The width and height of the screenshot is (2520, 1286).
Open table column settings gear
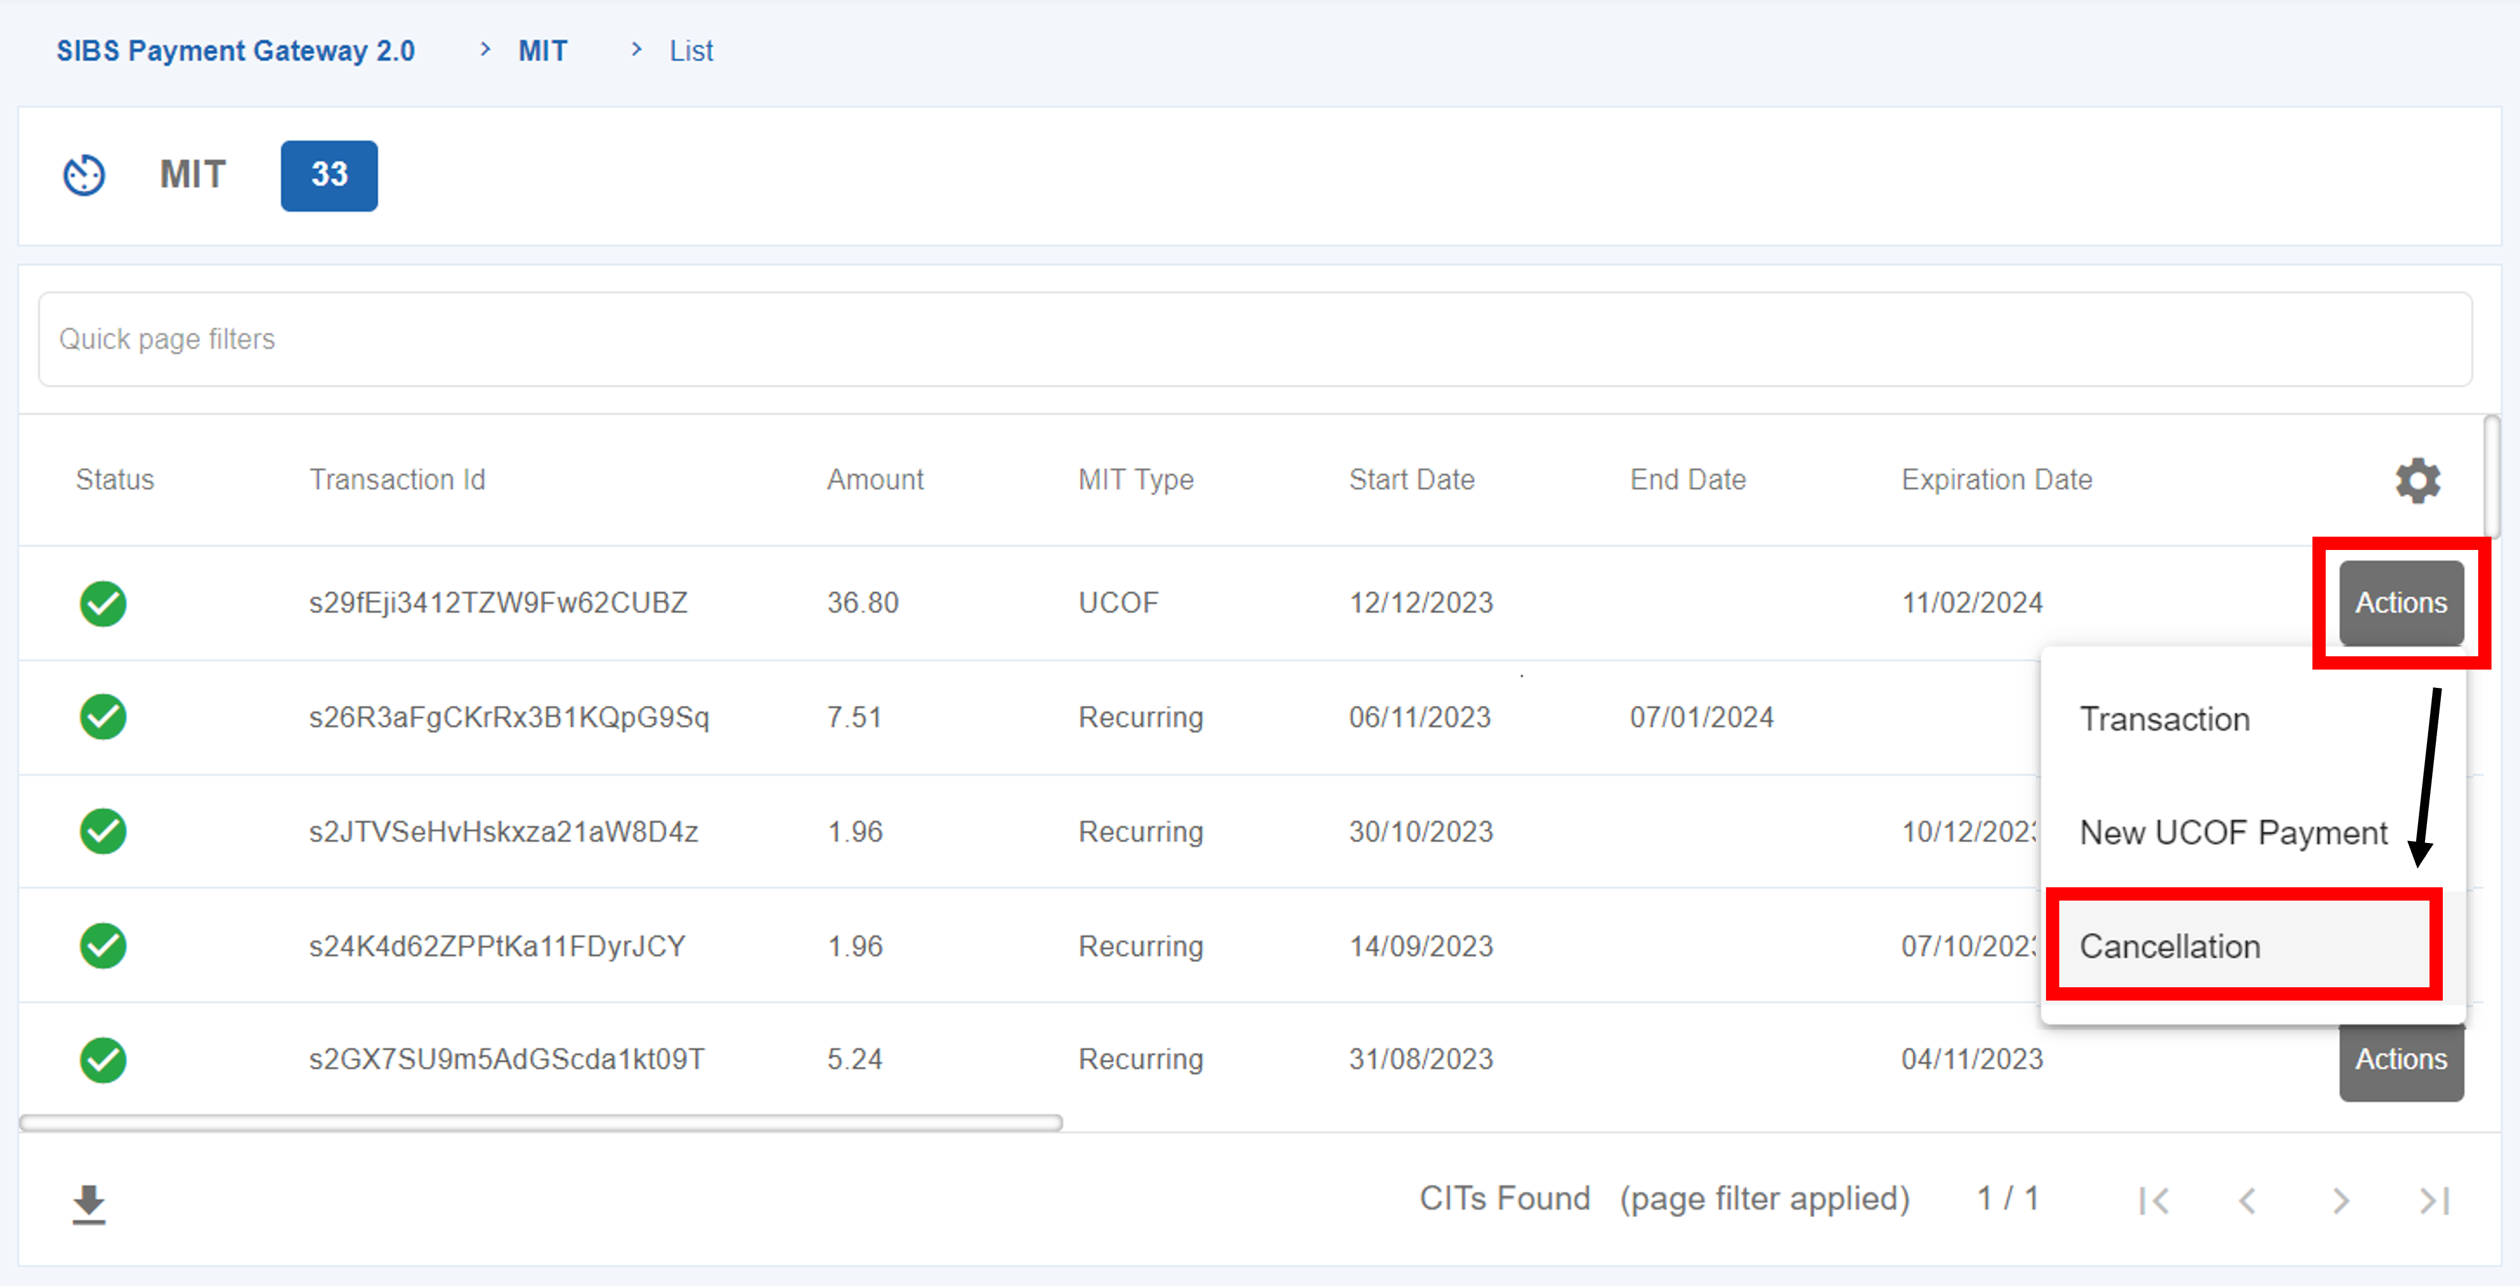coord(2417,480)
